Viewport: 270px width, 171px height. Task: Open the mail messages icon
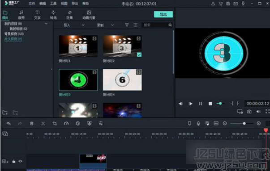(236, 4)
